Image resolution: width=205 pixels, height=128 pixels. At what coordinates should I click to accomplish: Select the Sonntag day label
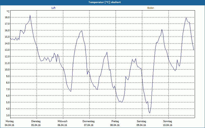coord(168,121)
